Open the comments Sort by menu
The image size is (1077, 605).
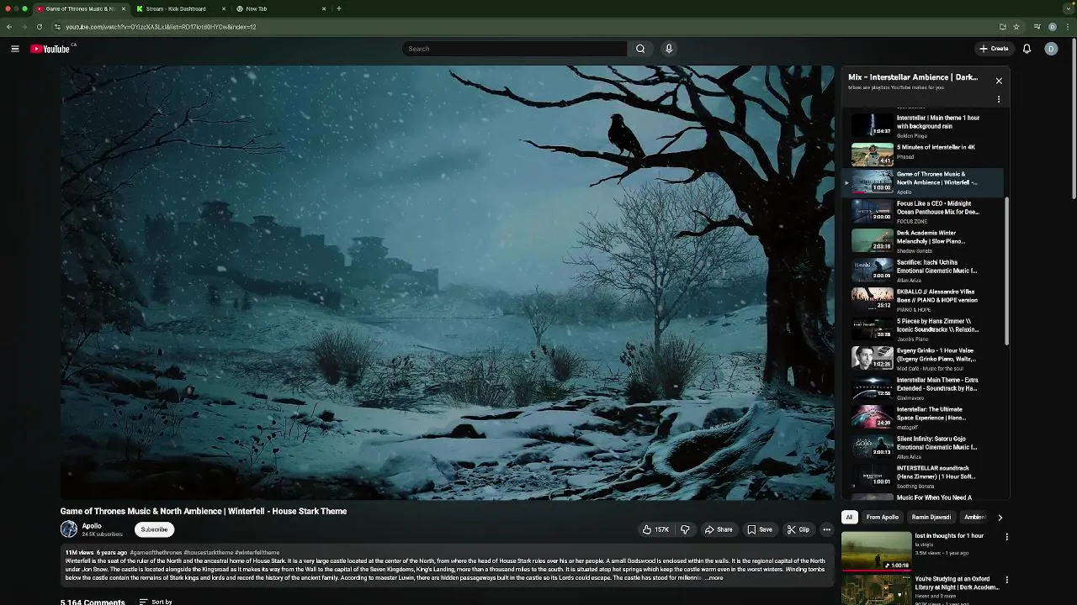tap(156, 602)
